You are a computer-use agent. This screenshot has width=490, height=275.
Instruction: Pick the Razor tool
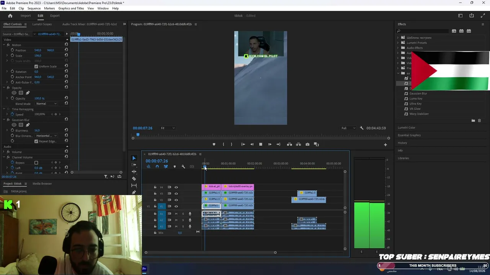click(x=134, y=179)
